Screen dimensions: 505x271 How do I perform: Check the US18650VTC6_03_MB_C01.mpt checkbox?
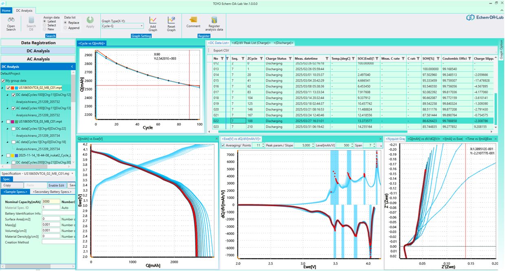pyautogui.click(x=9, y=121)
